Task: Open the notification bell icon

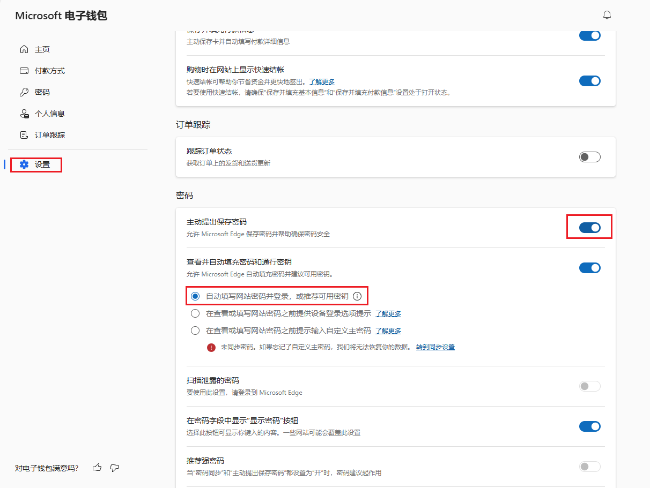Action: (607, 14)
